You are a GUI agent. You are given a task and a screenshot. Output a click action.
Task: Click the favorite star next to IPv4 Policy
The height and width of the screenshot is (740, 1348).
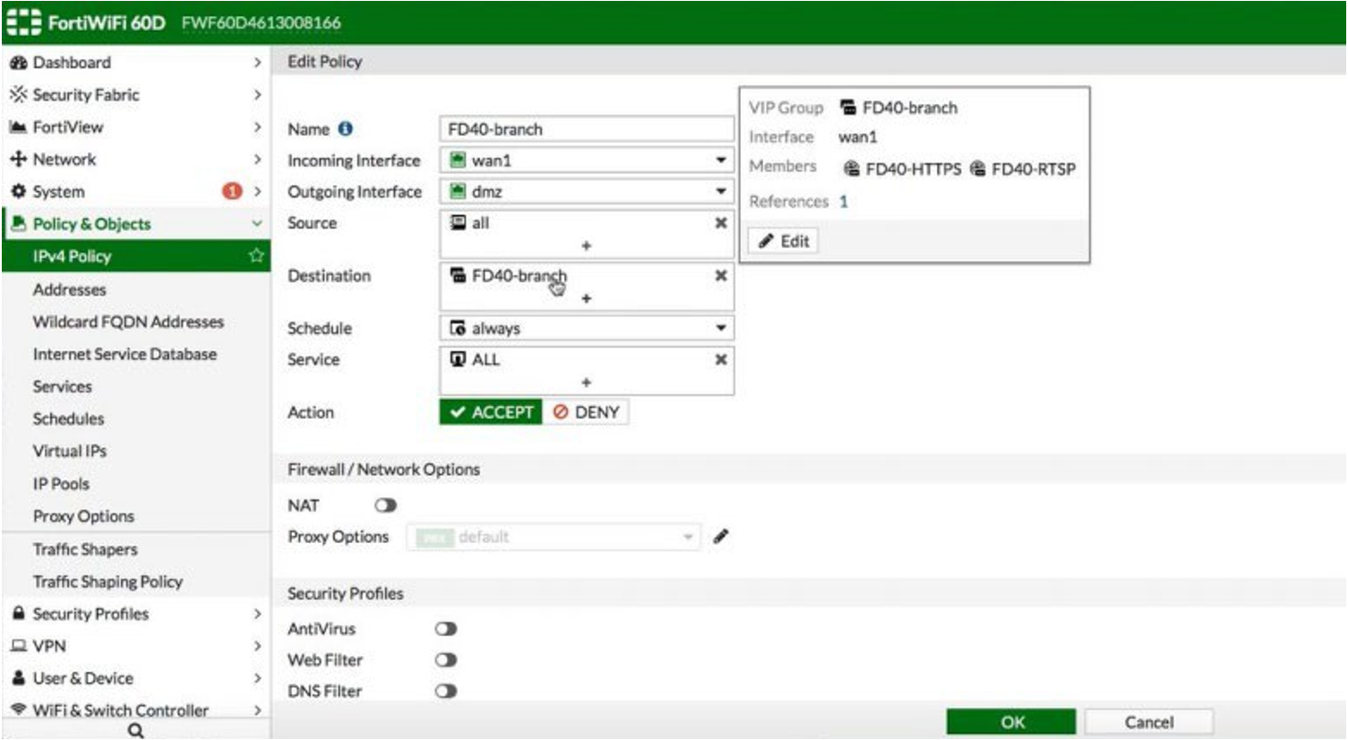[x=254, y=255]
